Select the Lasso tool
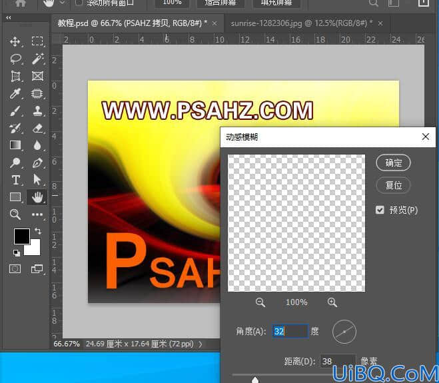Image resolution: width=439 pixels, height=383 pixels. [15, 59]
